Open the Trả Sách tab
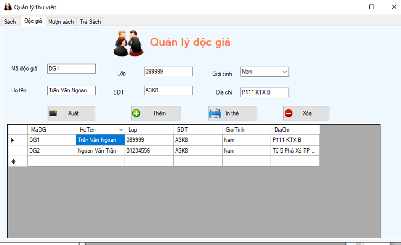 pyautogui.click(x=90, y=22)
